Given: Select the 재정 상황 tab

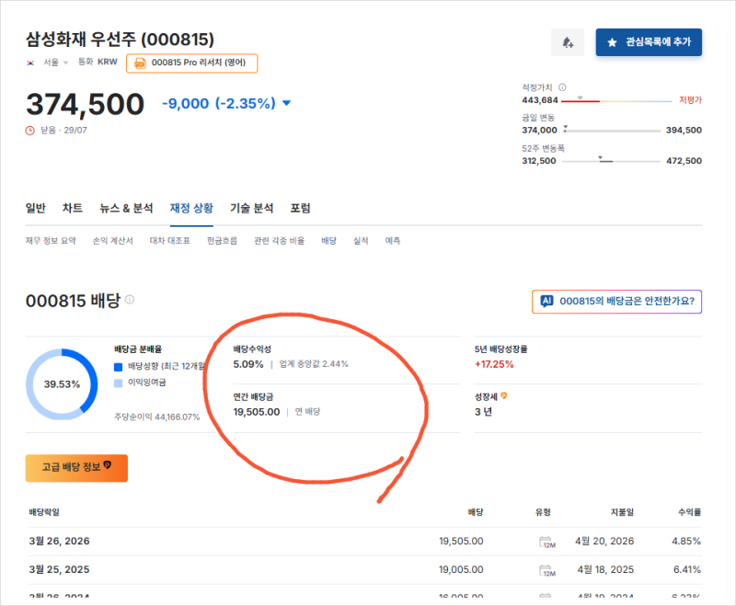Looking at the screenshot, I should tap(191, 208).
